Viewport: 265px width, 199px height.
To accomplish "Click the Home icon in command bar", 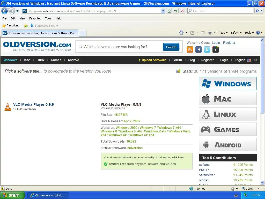I will (181, 33).
